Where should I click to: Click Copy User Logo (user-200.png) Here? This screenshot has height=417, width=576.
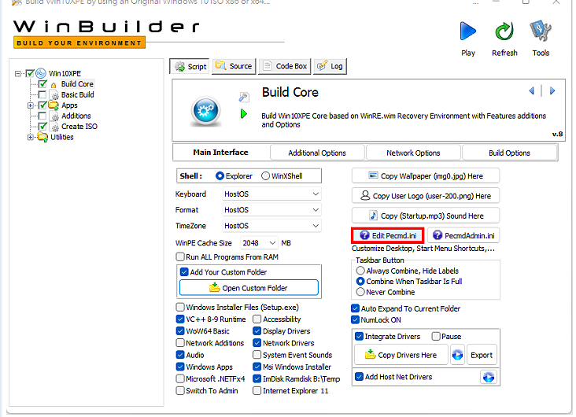click(x=426, y=196)
